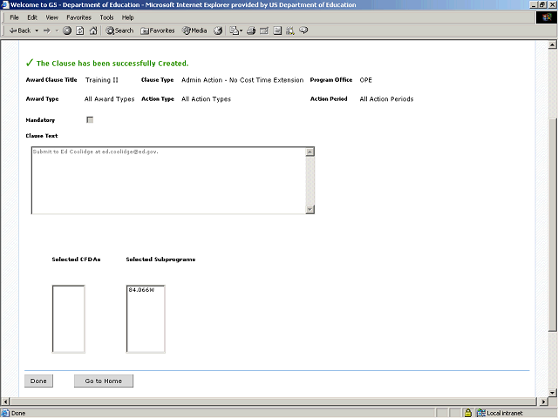The width and height of the screenshot is (558, 418).
Task: Click the page vertical scrollbar thumb
Action: (x=552, y=225)
